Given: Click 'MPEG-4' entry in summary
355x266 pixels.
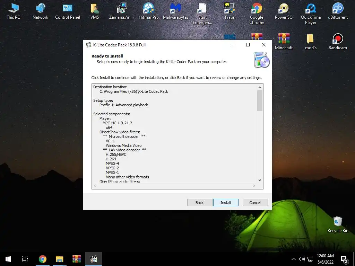Looking at the screenshot, I should 112,163.
